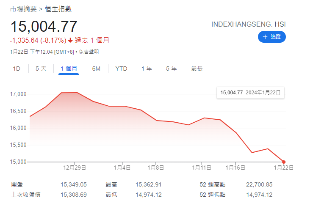313x206 pixels.
Task: Click the red down arrow beside the percentage change
Action: point(70,41)
